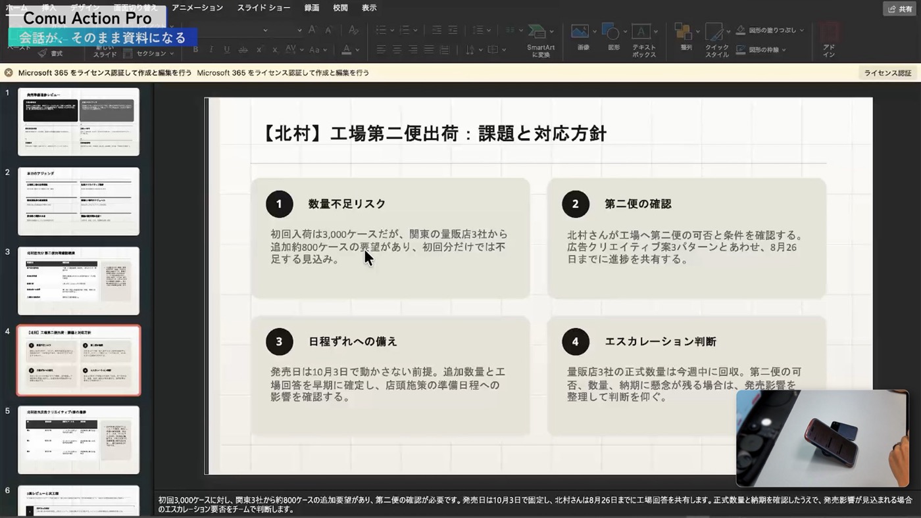Apply strikethrough formatting
This screenshot has height=518, width=921.
243,50
